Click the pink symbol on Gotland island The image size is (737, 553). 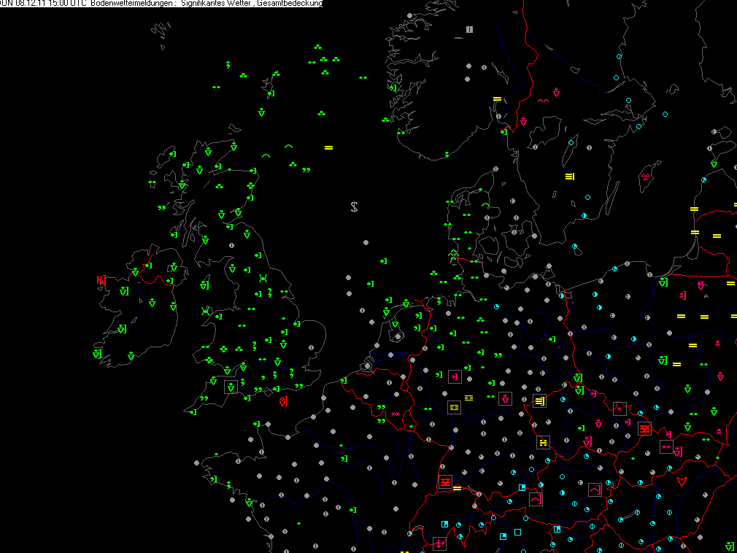(x=645, y=177)
